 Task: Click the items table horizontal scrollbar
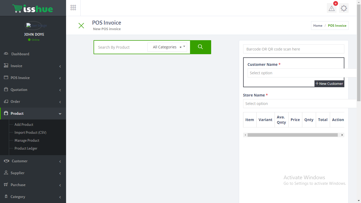(292, 135)
